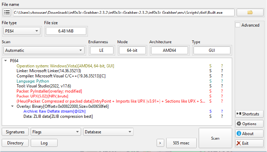Open the Flags dropdown
267x152 pixels.
(56, 132)
